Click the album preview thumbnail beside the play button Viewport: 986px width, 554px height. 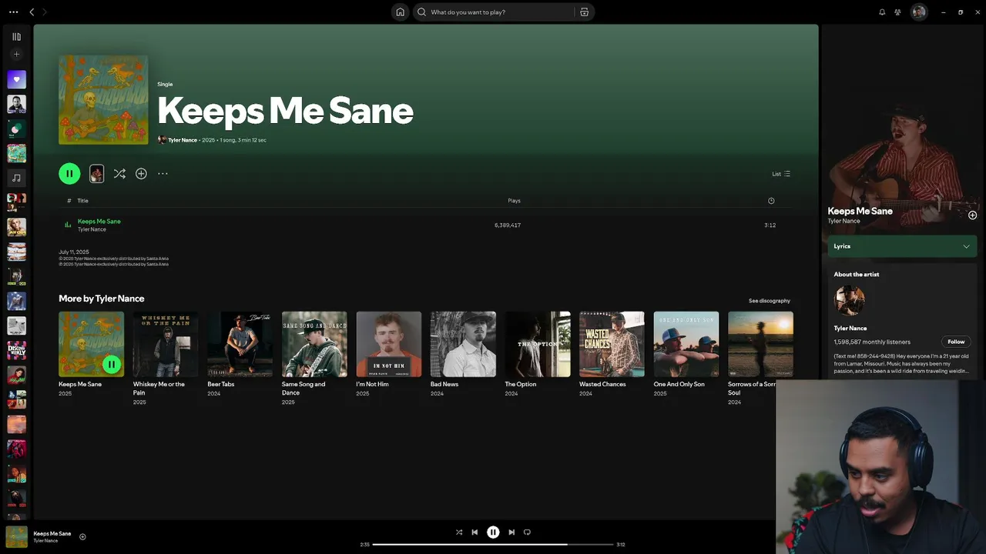pyautogui.click(x=96, y=174)
